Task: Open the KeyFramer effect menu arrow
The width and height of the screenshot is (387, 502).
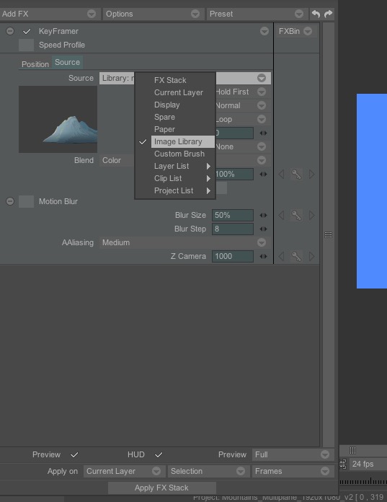Action: pyautogui.click(x=264, y=31)
